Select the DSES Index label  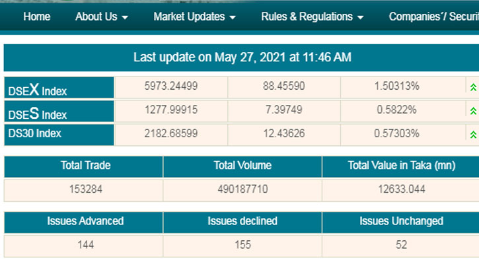(38, 112)
